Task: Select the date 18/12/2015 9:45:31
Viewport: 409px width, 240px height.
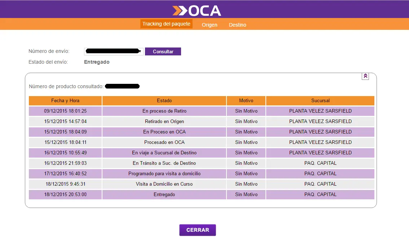Action: coord(65,184)
